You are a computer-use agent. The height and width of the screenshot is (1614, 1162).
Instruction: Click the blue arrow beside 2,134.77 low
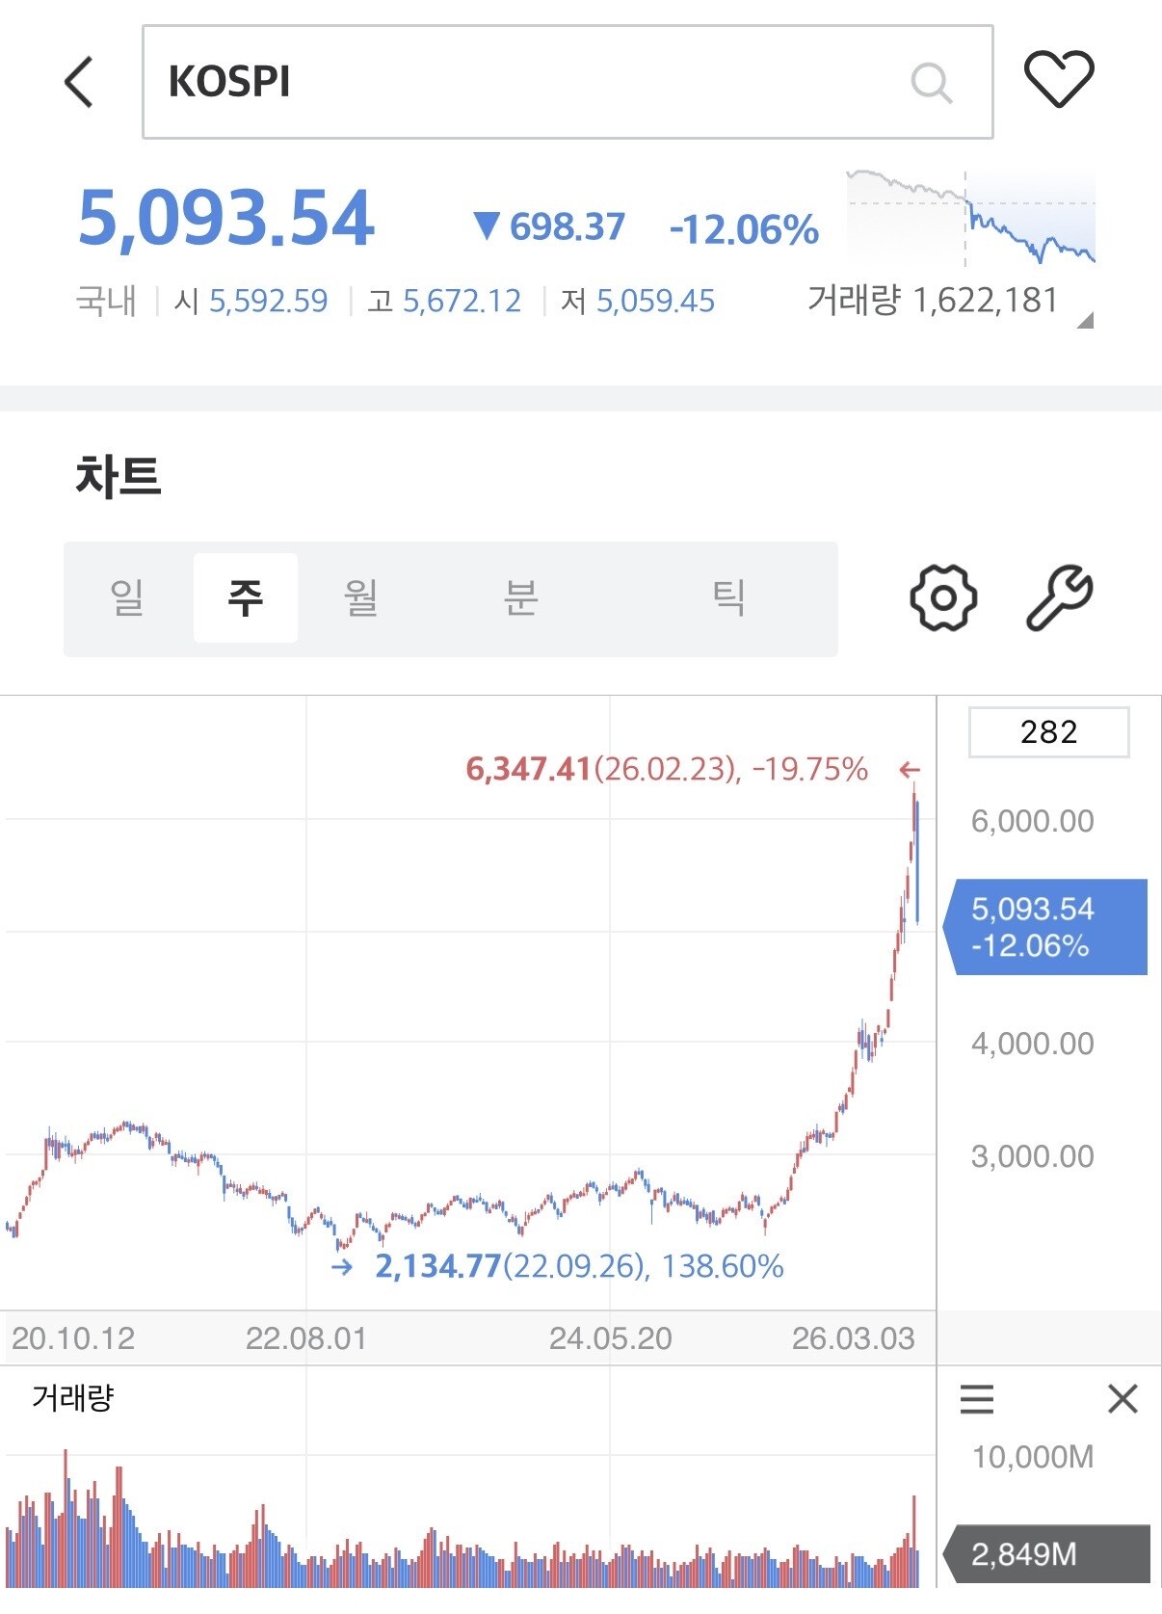pos(342,1266)
